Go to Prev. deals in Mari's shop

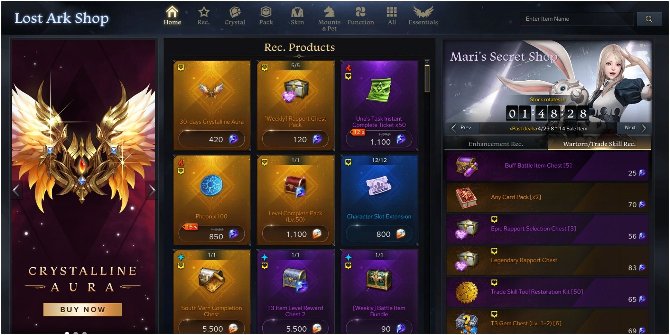(x=462, y=128)
